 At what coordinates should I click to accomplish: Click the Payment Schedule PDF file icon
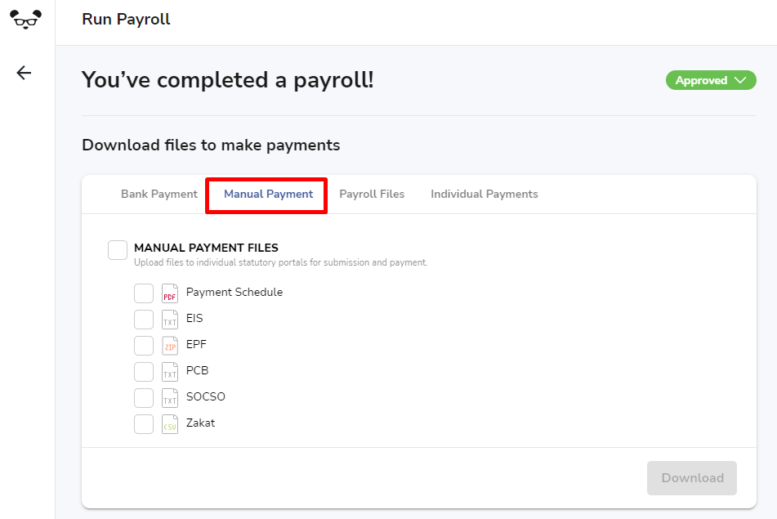pos(169,293)
